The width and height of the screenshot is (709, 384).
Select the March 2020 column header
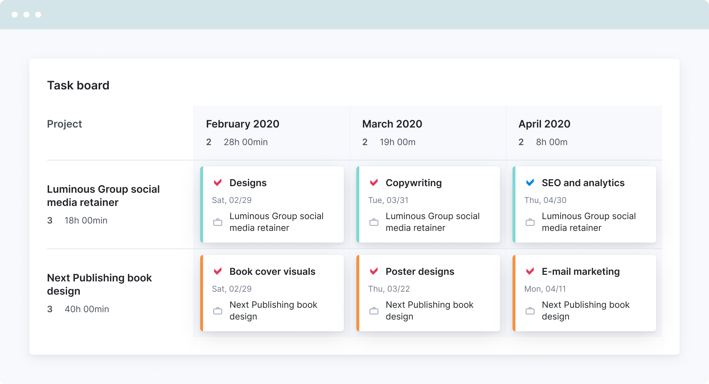pos(392,124)
